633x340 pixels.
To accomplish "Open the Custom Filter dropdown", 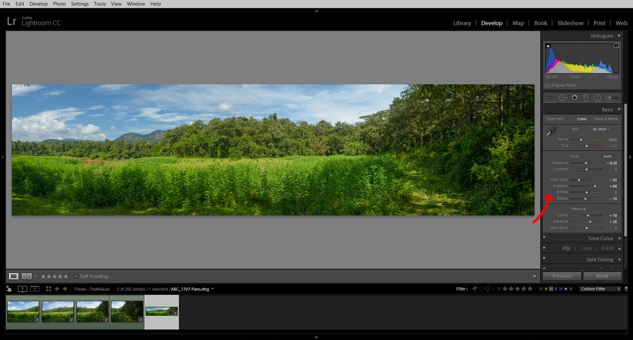I will [600, 289].
